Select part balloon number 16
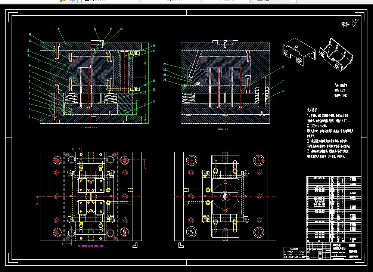This screenshot has height=272, width=373. pos(95,29)
